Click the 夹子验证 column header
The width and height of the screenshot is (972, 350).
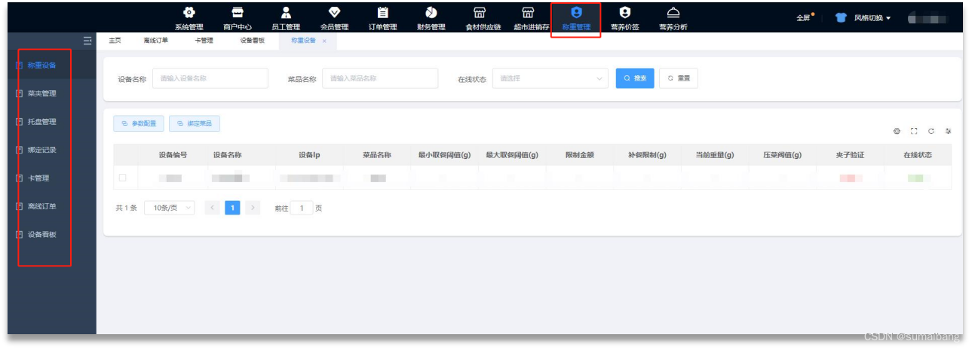click(x=850, y=155)
